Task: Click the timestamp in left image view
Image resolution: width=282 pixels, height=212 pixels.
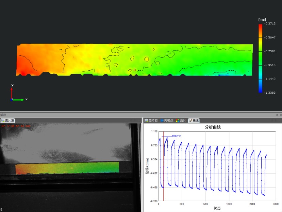Action: [x=16, y=126]
